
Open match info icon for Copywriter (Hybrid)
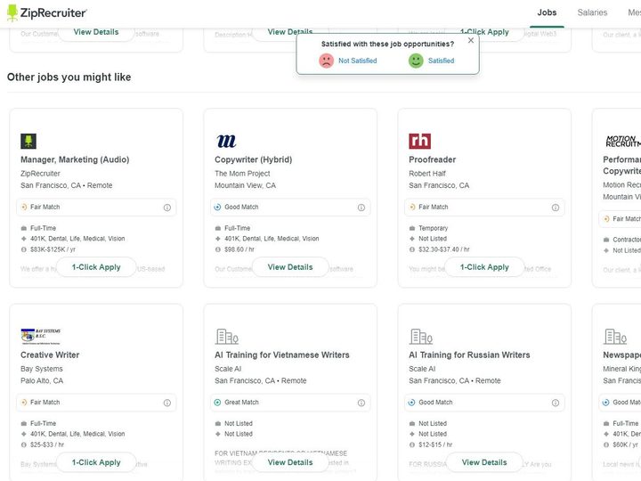pyautogui.click(x=361, y=208)
